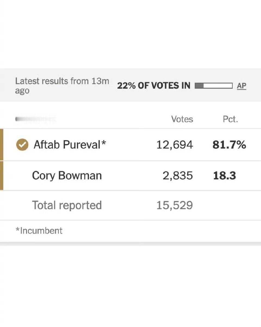Click the gold party bar beside Pureval's row
The height and width of the screenshot is (327, 261).
pos(1,145)
